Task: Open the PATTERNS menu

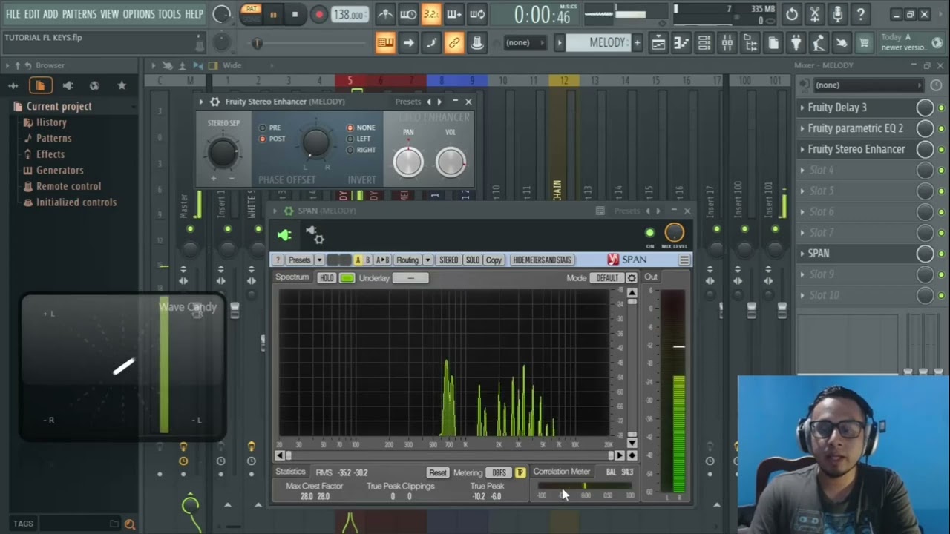Action: pos(79,14)
